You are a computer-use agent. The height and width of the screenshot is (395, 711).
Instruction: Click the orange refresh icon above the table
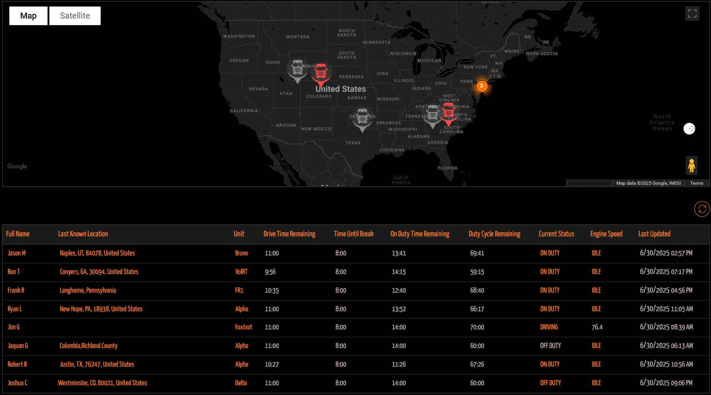point(702,209)
